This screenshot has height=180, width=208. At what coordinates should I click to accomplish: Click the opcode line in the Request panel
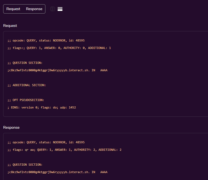click(x=46, y=40)
